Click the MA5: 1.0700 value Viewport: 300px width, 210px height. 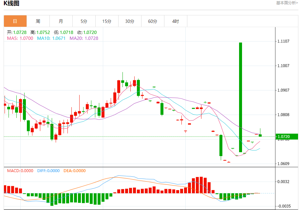(x=20, y=38)
